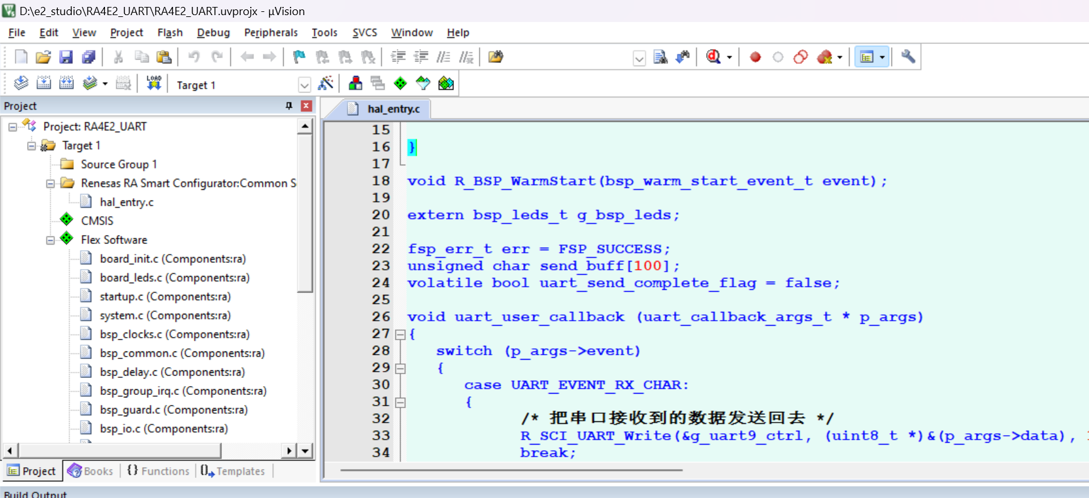Viewport: 1089px width, 498px height.
Task: Switch to the Functions tab
Action: (158, 471)
